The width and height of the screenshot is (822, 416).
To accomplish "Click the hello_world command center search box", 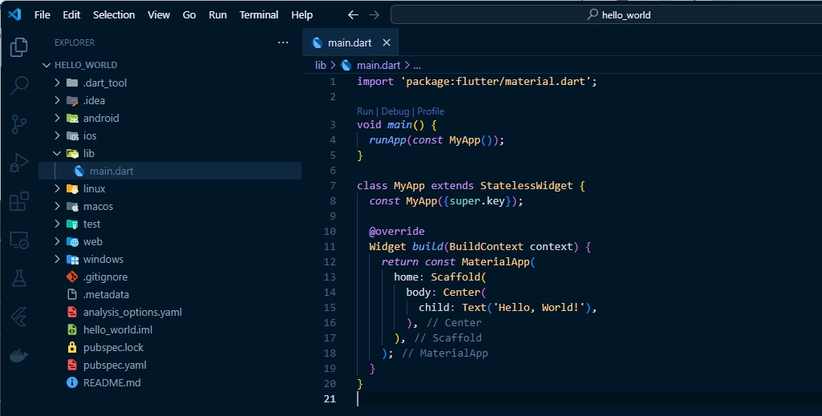I will click(x=606, y=14).
